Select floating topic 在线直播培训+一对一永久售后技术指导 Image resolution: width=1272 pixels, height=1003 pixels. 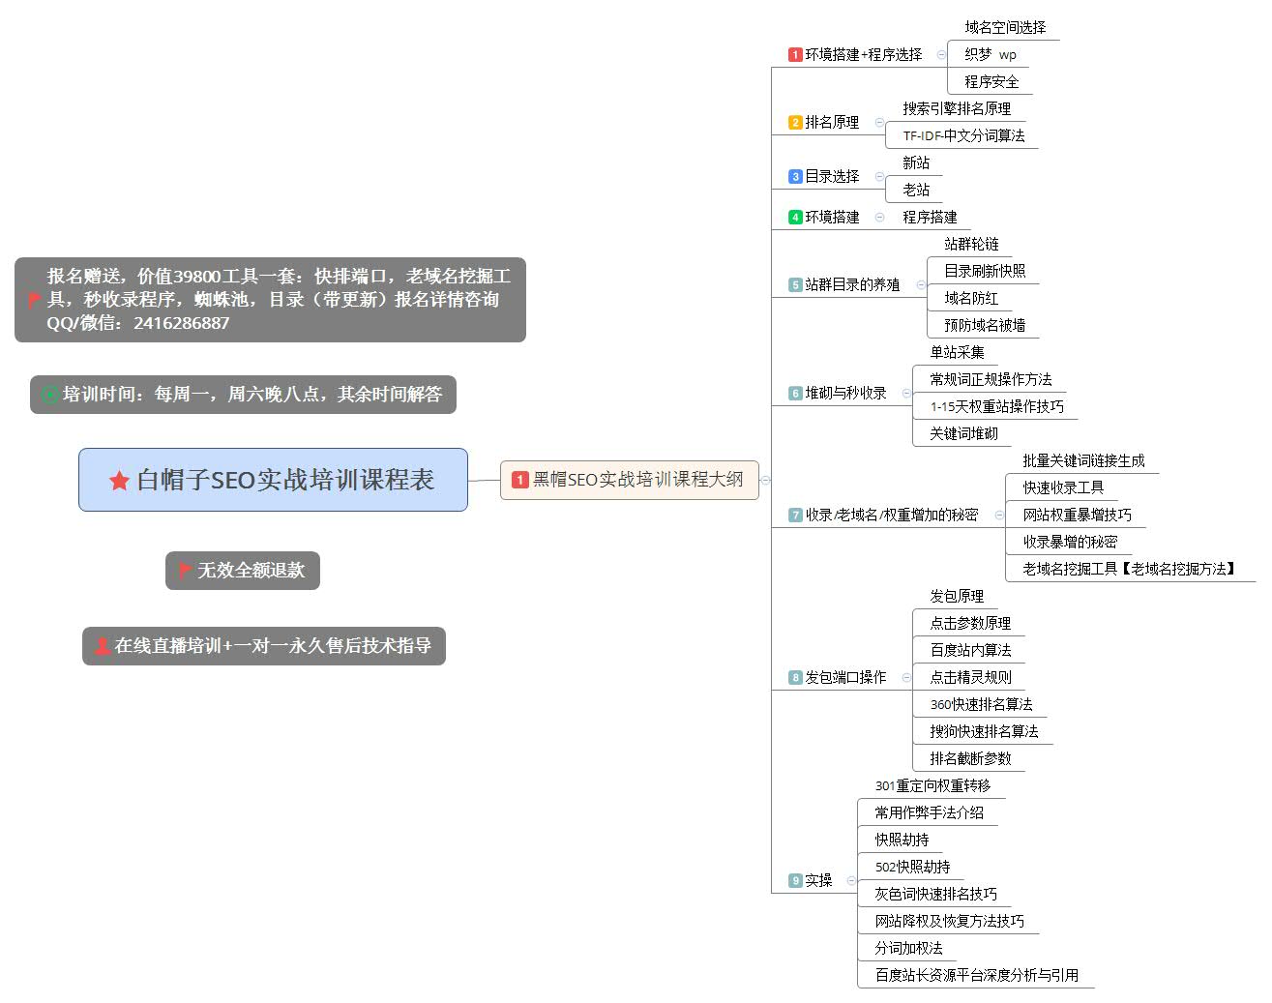click(263, 646)
